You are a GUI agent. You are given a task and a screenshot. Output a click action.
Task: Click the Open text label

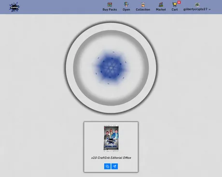(126, 10)
